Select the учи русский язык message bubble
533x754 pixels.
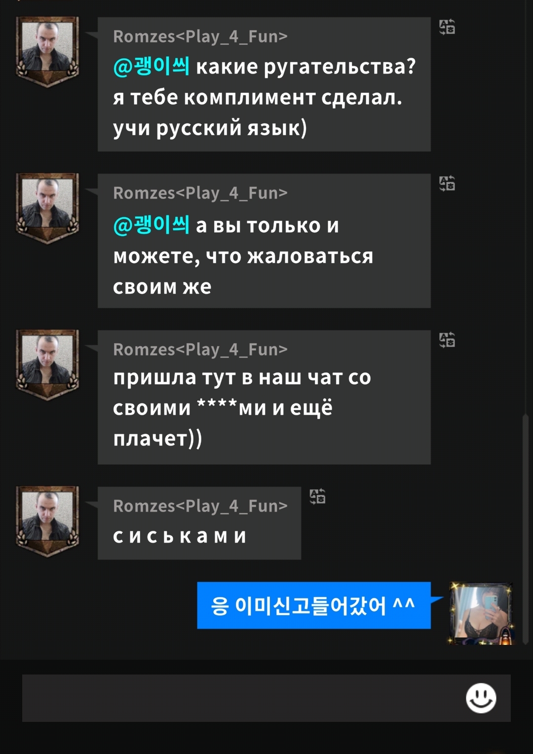[264, 84]
